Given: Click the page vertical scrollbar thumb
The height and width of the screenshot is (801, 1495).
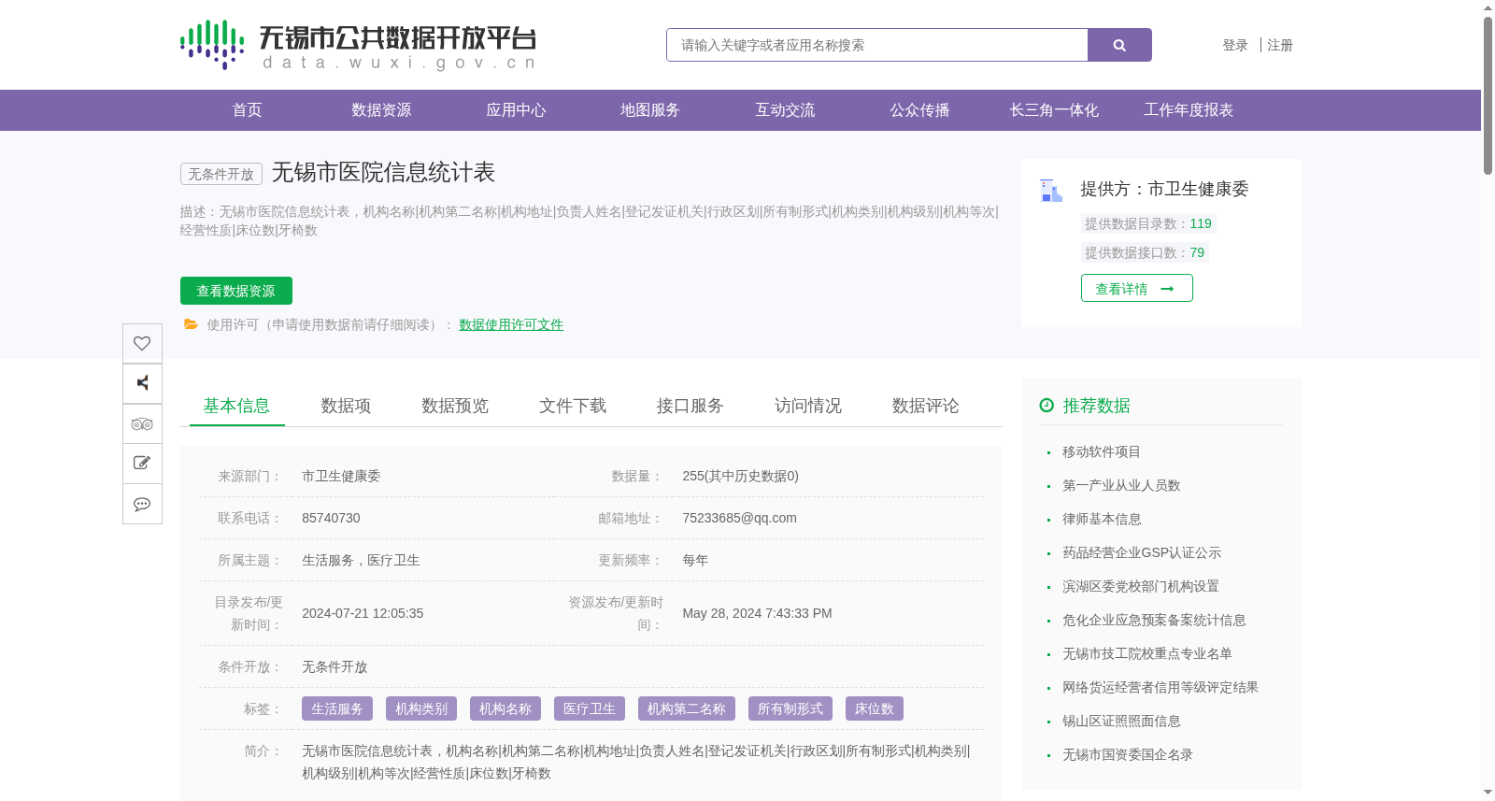Looking at the screenshot, I should point(1488,95).
